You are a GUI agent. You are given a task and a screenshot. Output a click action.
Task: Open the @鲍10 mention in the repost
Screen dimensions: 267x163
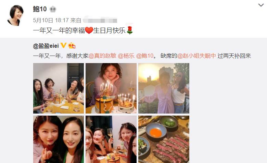(x=145, y=56)
